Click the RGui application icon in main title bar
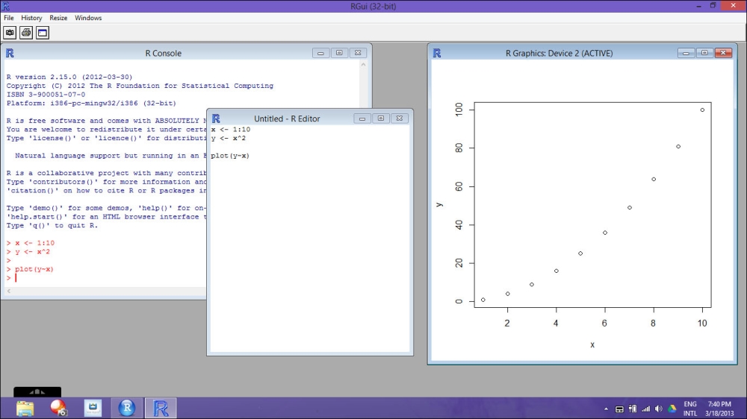Viewport: 747px width, 419px height. coord(5,6)
